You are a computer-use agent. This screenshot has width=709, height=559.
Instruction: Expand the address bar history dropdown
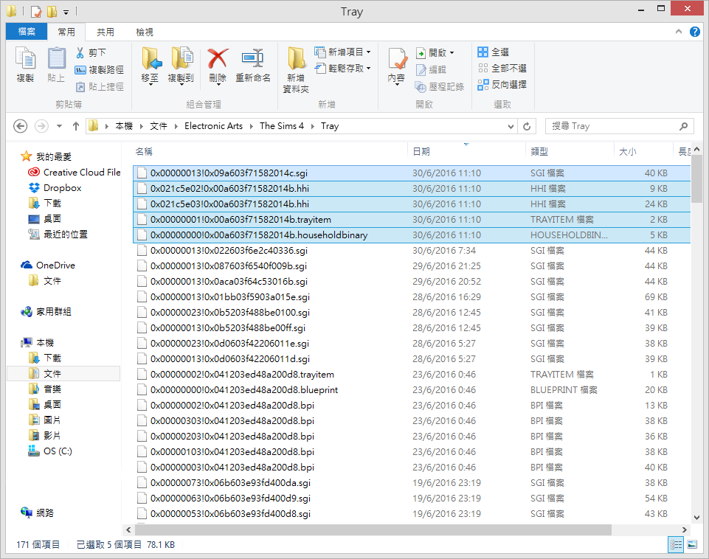pos(511,127)
